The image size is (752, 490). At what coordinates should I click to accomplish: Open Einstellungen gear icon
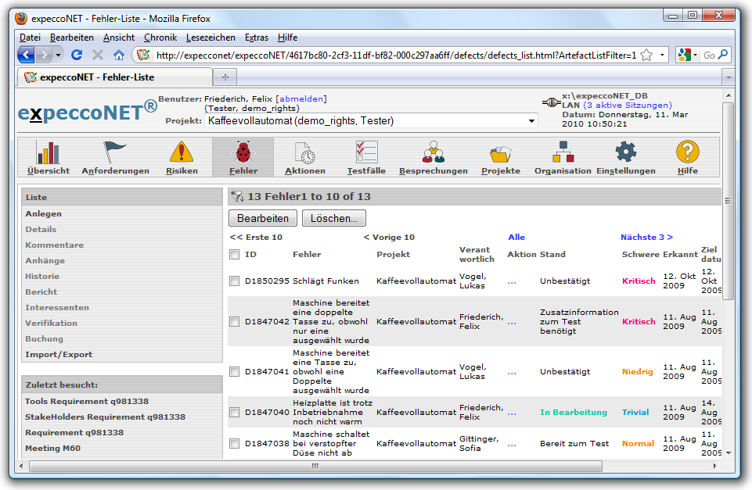coord(625,152)
